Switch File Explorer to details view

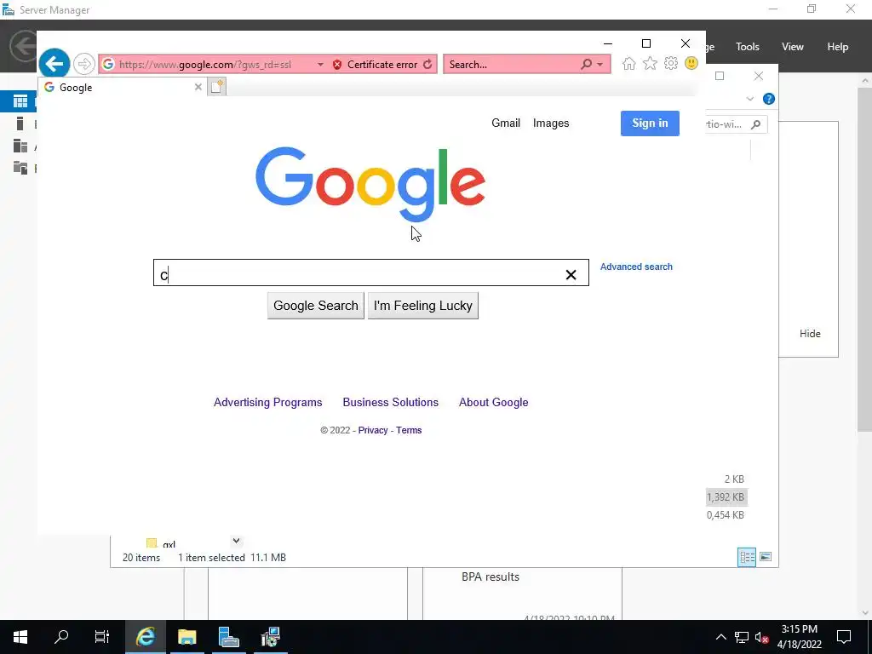[x=746, y=557]
